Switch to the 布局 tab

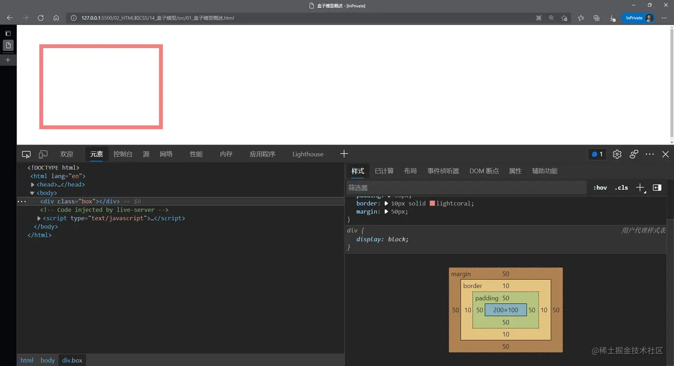pyautogui.click(x=411, y=171)
